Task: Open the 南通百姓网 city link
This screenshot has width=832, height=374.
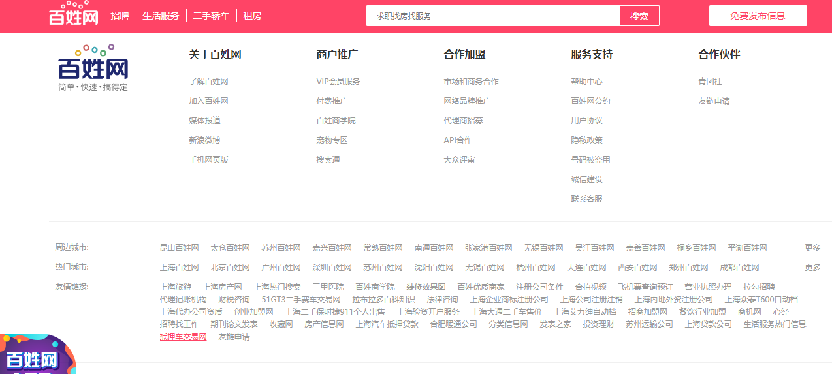Action: [x=434, y=248]
